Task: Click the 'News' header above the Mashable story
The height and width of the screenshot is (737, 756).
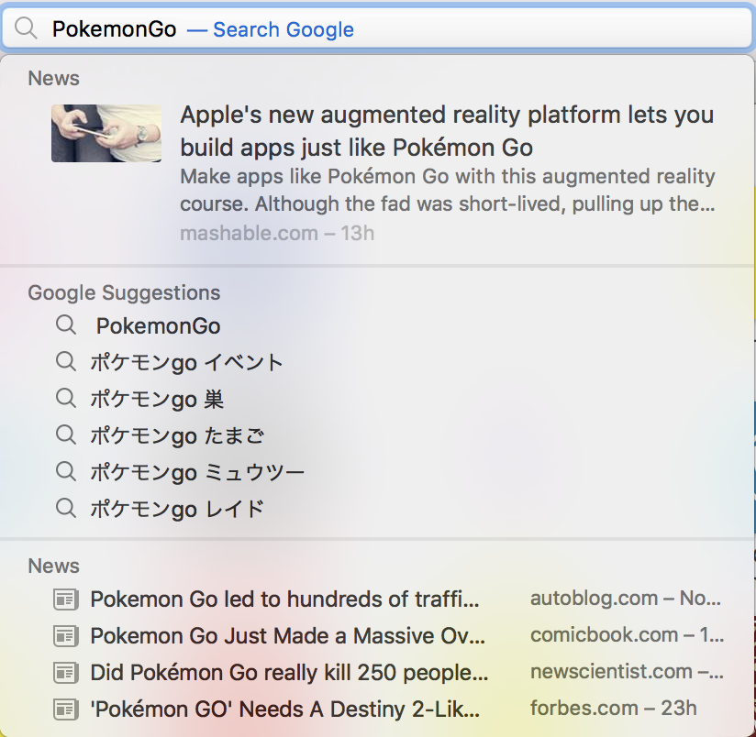Action: click(53, 79)
